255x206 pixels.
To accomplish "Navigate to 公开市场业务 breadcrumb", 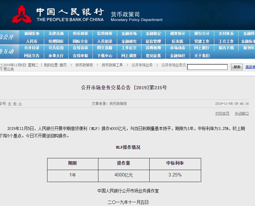I will tap(142, 65).
